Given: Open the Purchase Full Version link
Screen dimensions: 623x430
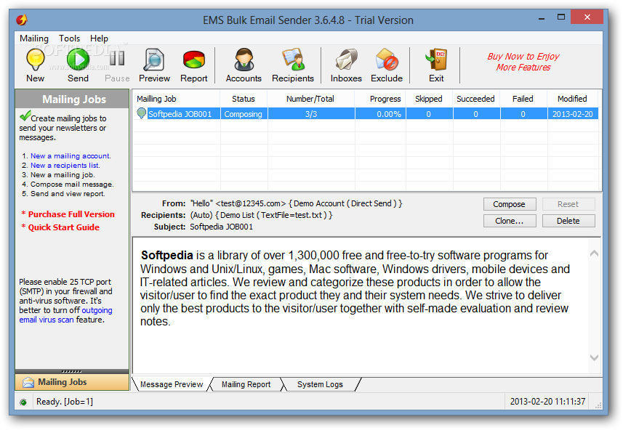Looking at the screenshot, I should pyautogui.click(x=71, y=214).
